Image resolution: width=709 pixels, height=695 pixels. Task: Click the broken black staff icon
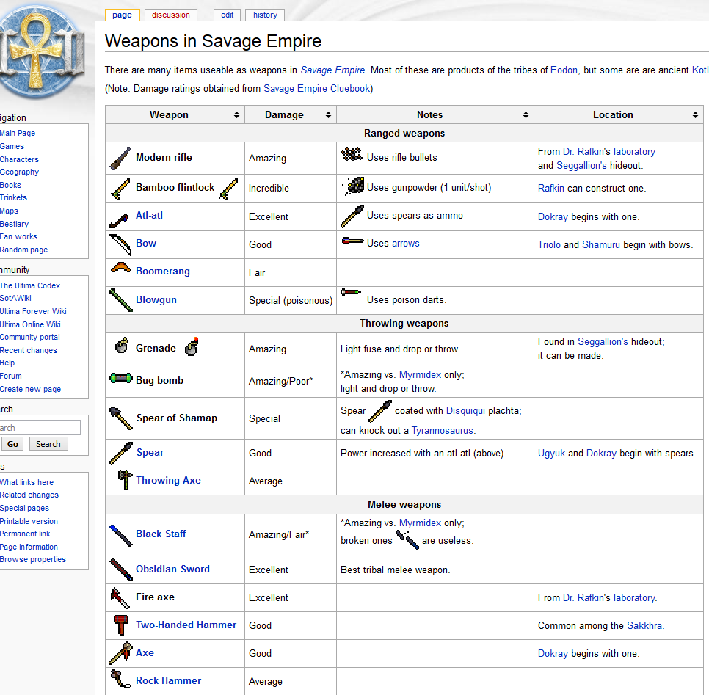point(407,539)
